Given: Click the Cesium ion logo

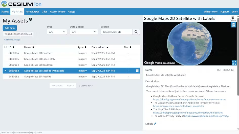Looking at the screenshot, I should (x=21, y=4).
